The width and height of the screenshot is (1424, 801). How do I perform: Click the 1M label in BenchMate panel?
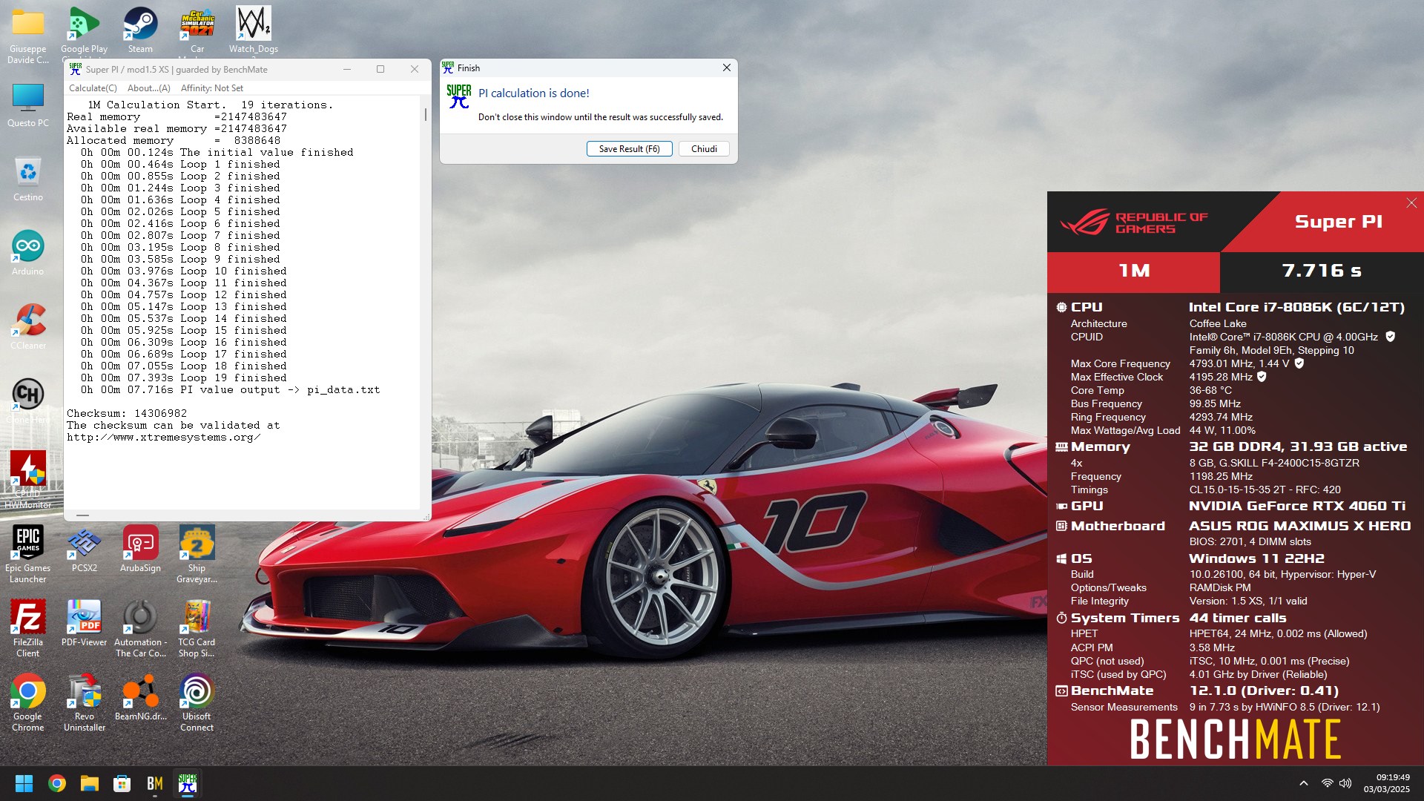point(1134,271)
